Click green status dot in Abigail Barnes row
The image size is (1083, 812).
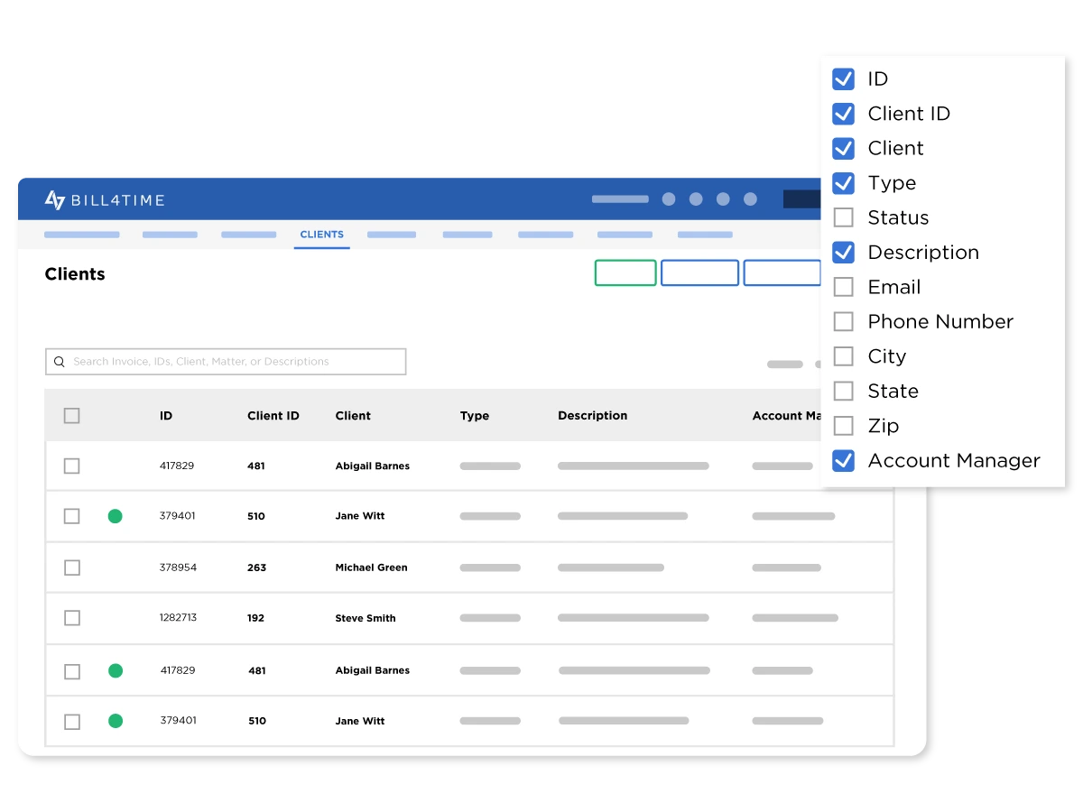[x=115, y=670]
